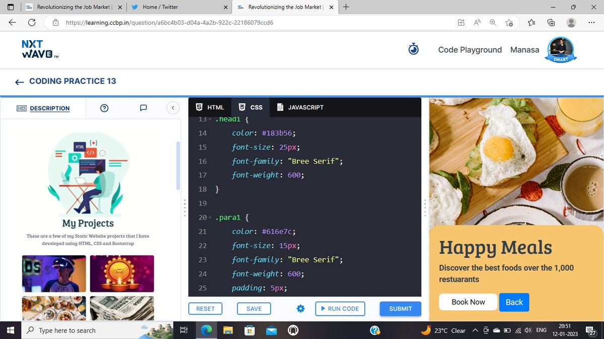Fold the .head1 CSS rule
Viewport: 604px width, 339px height.
210,120
